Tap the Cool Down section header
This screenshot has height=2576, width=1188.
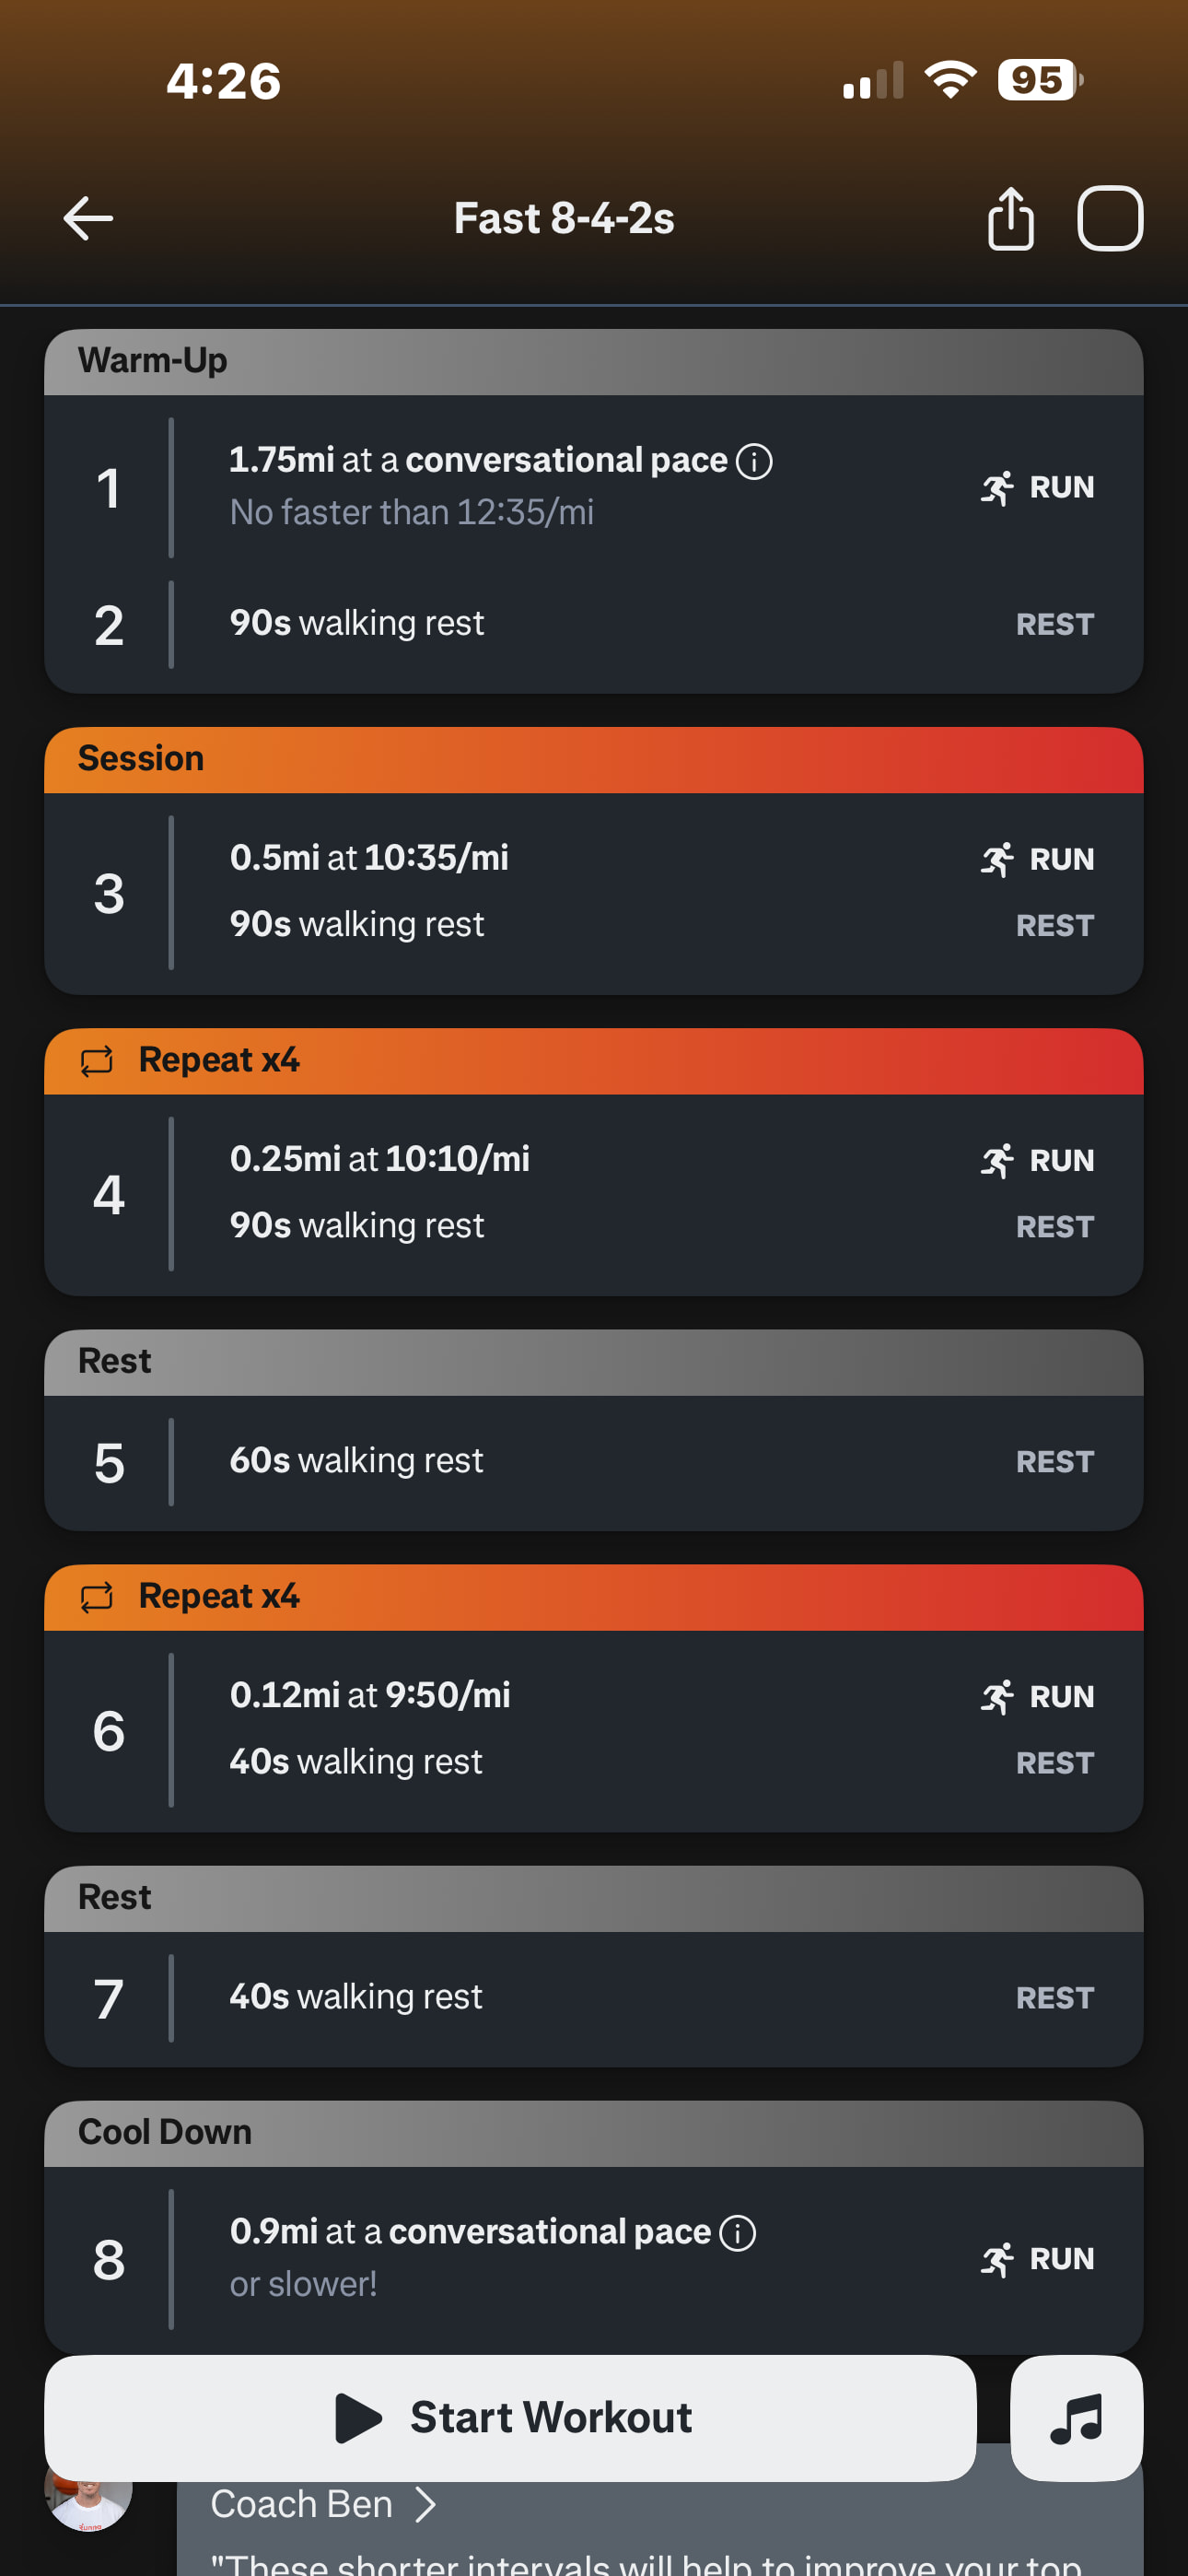pyautogui.click(x=593, y=2133)
